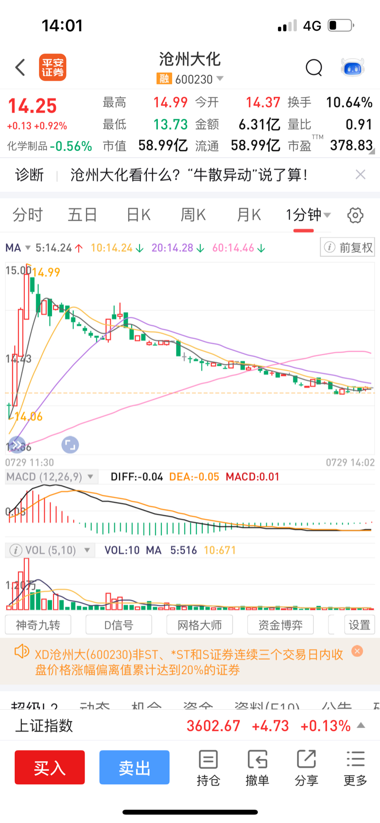Tap the 14.25 current price
Viewport: 380px width, 823px height.
pos(33,106)
